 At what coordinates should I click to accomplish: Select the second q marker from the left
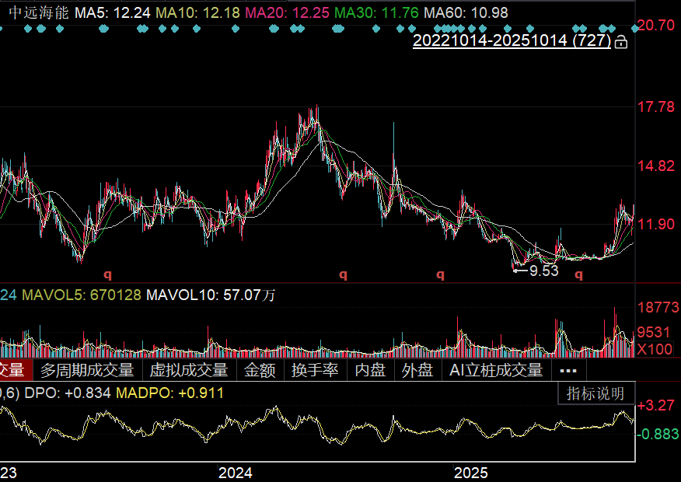[342, 274]
